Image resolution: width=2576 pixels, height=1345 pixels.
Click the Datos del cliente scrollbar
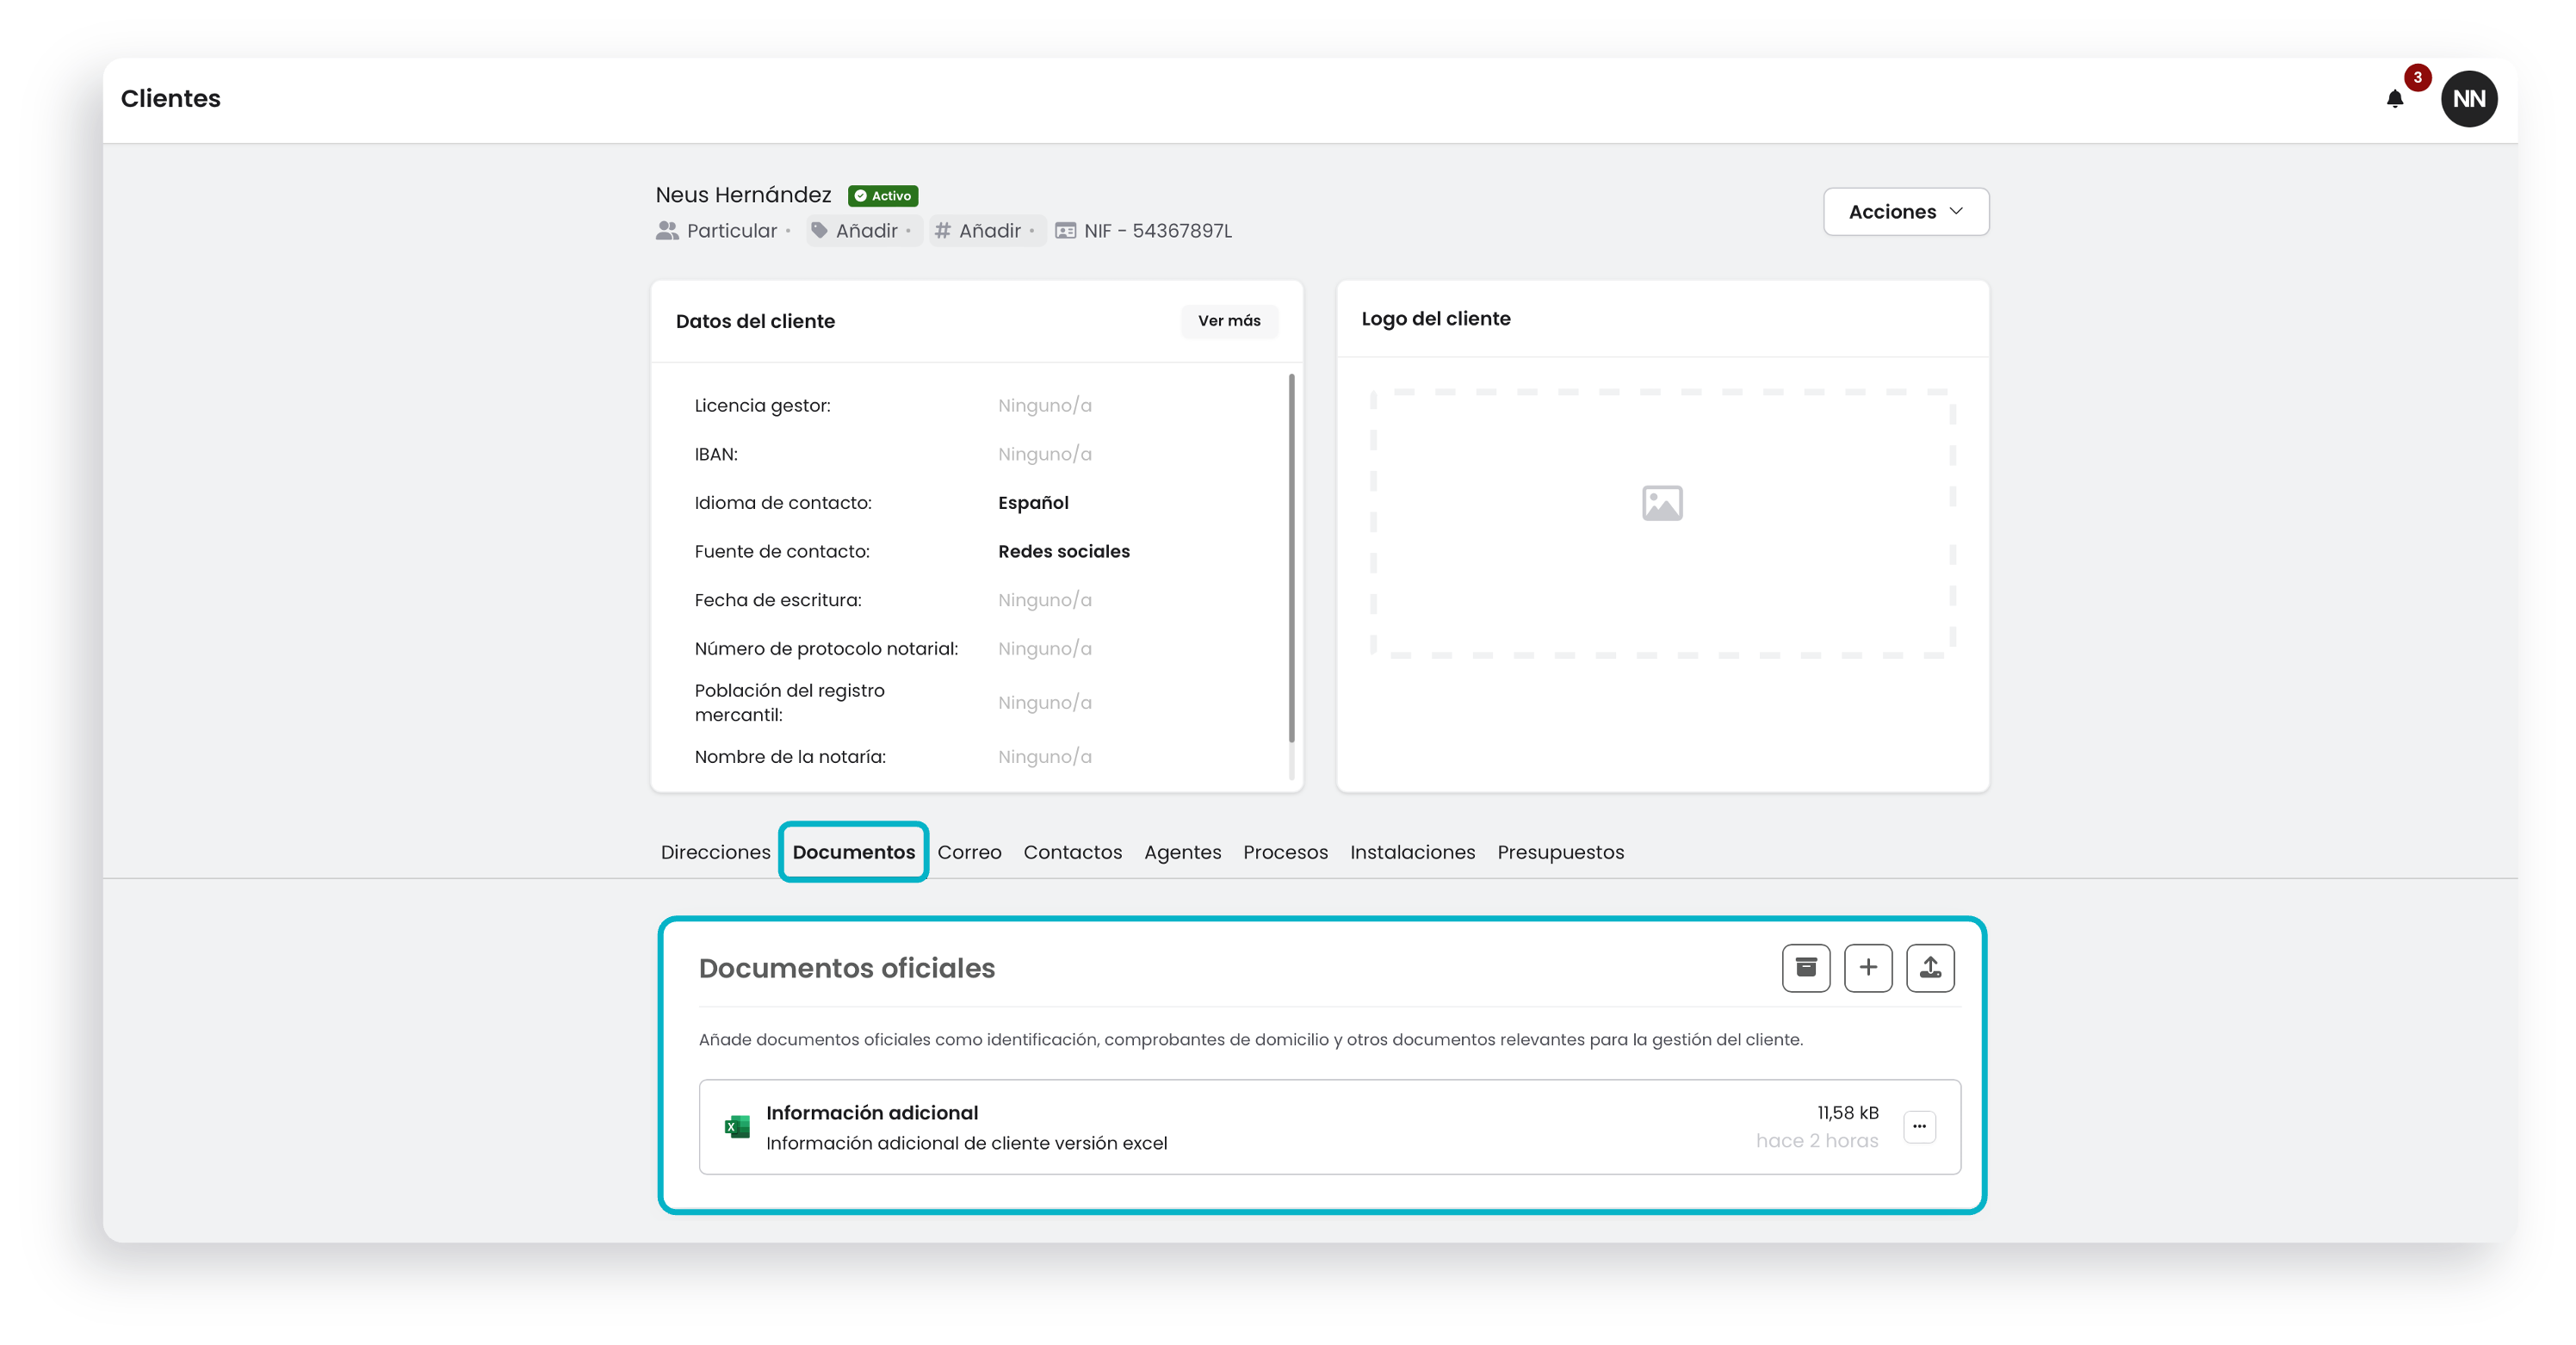click(1291, 558)
